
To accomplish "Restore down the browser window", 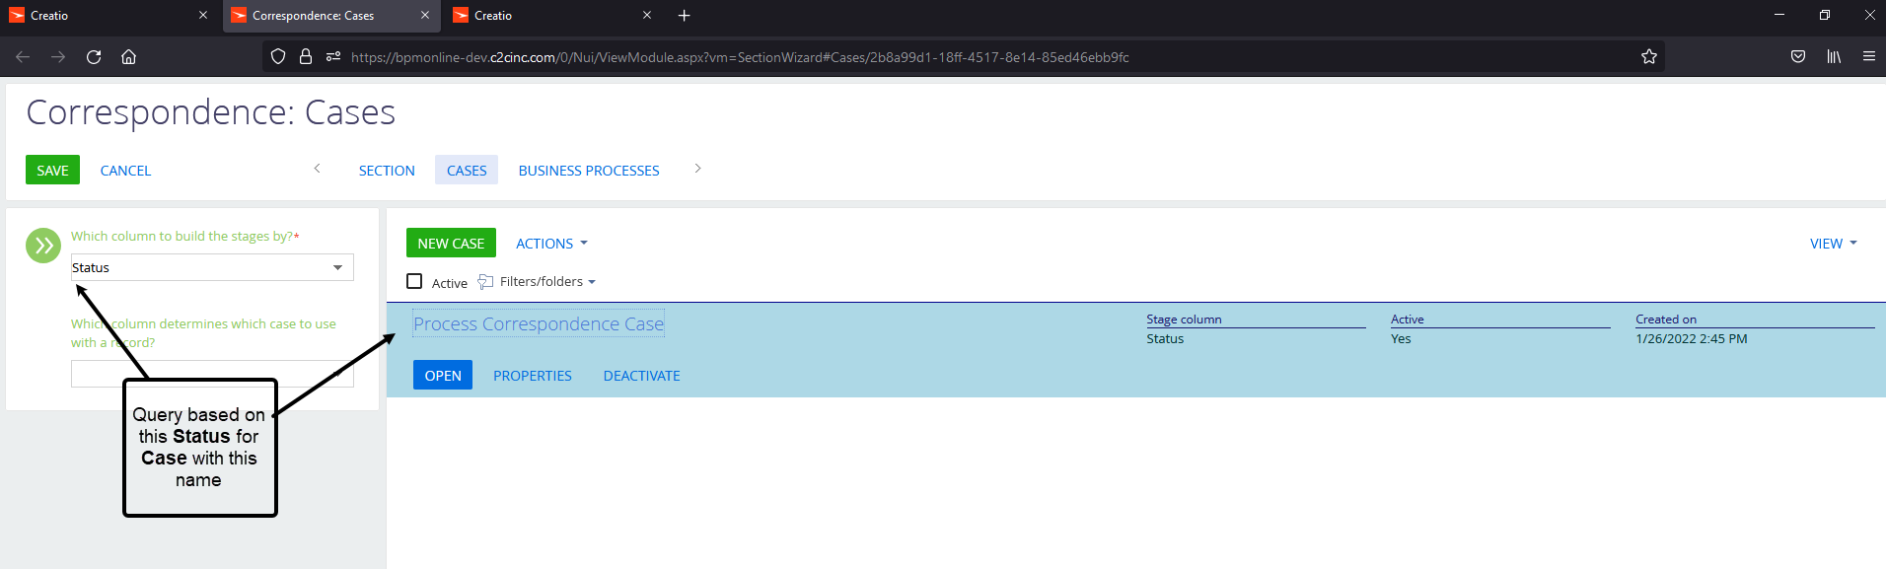I will point(1825,15).
